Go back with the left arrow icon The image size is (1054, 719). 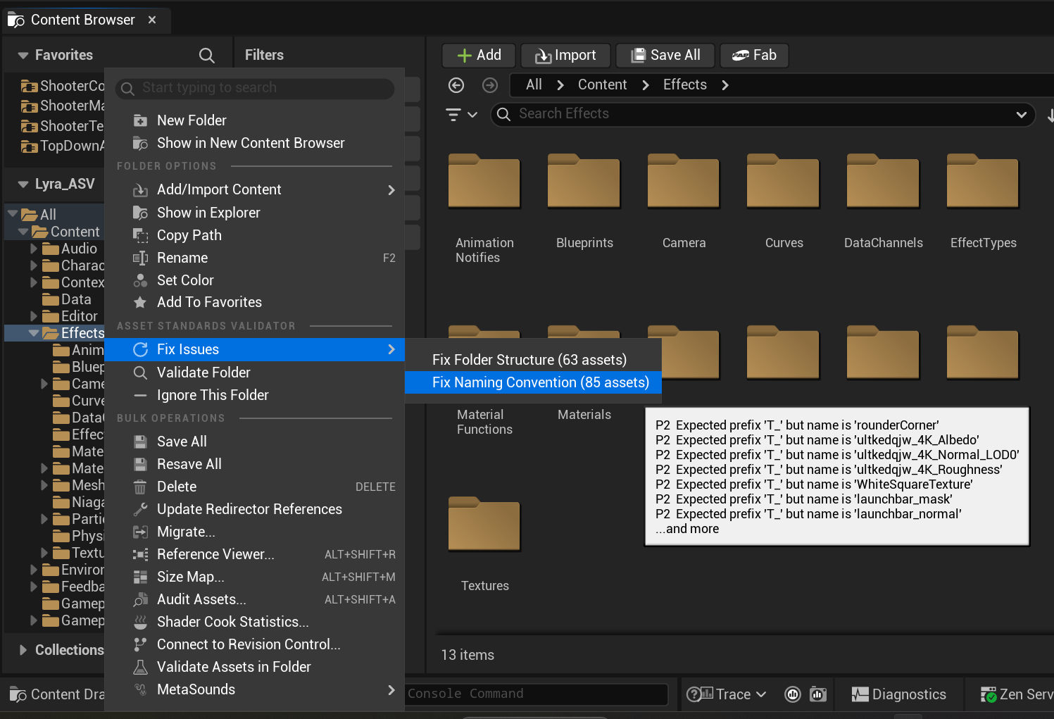click(456, 85)
